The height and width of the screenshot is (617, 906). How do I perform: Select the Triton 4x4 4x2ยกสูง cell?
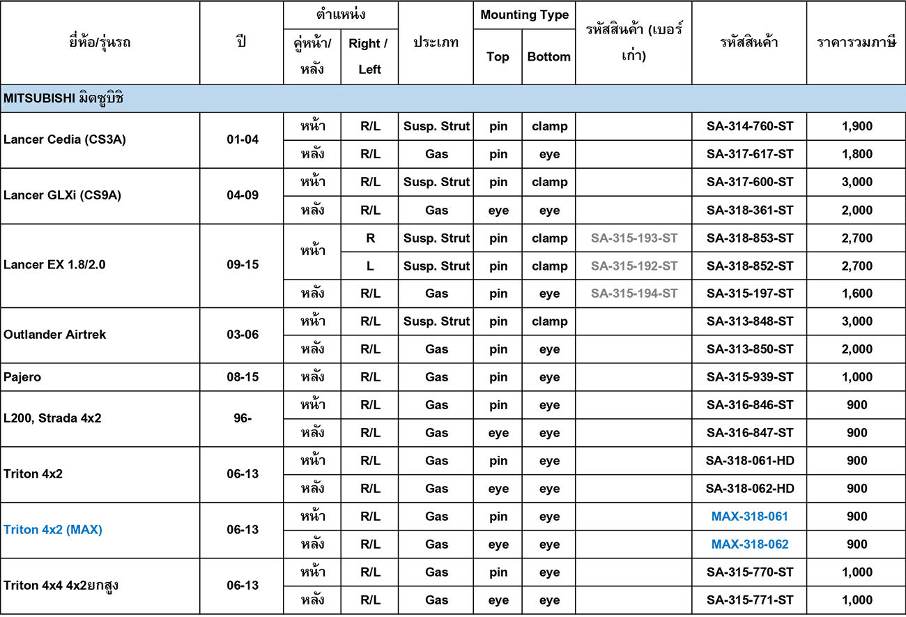100,586
